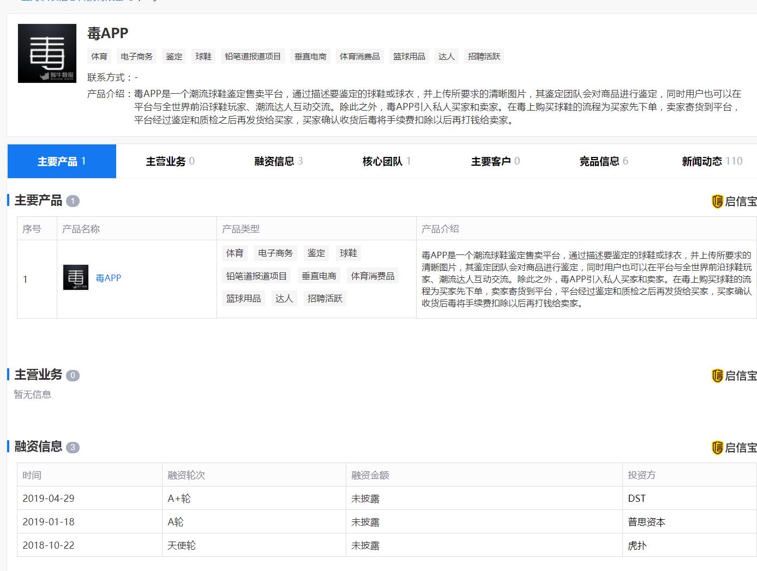
Task: Click the 铅笔道报道项目 tag in the product table
Action: pyautogui.click(x=256, y=276)
